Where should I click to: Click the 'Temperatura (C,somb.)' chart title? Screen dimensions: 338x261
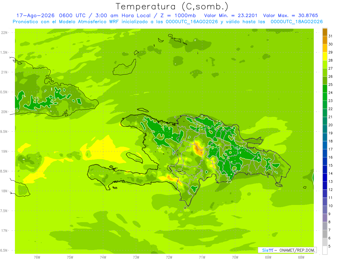coord(172,7)
